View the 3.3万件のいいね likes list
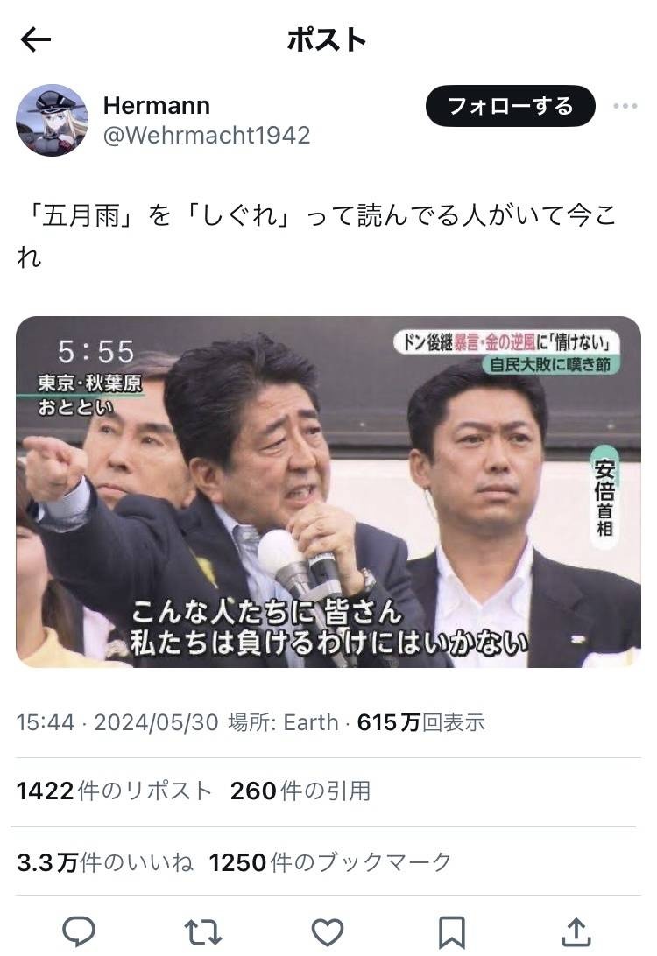 coord(105,862)
